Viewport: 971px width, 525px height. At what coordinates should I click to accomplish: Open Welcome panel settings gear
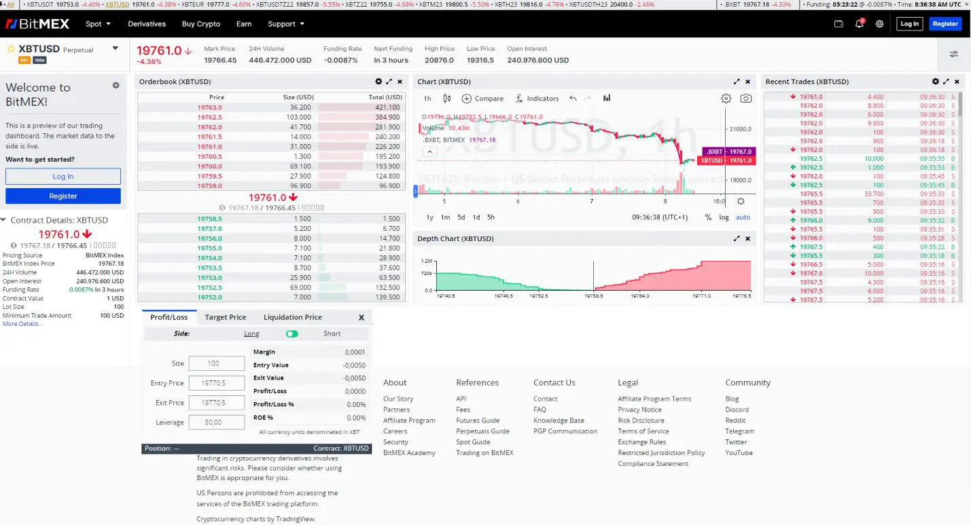tap(116, 86)
